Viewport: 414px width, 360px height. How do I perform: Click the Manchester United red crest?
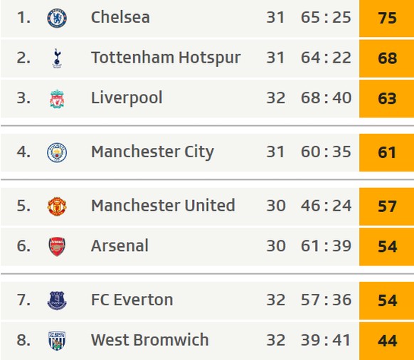(x=57, y=206)
